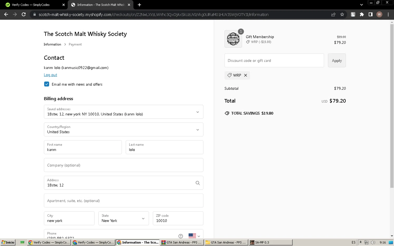Click the Last name field
The width and height of the screenshot is (394, 246).
164,147
